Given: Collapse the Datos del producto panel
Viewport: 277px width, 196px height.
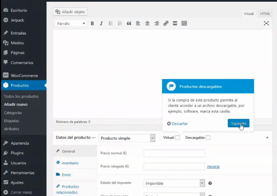Looking at the screenshot, I should coord(267,137).
